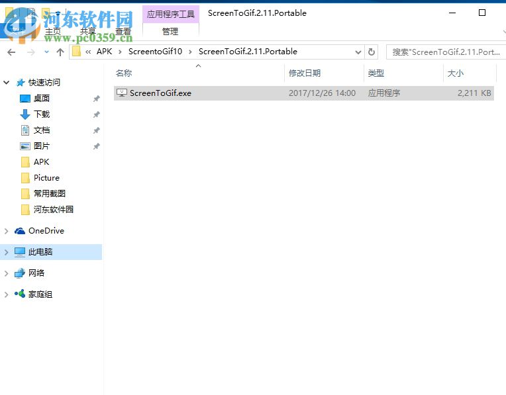
Task: Sort files by 名称 column
Action: point(124,73)
